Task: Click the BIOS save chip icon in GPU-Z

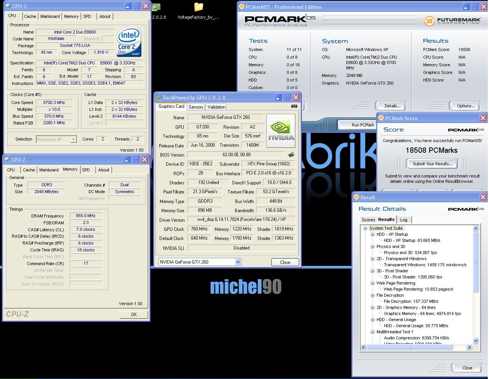Action: pyautogui.click(x=291, y=155)
